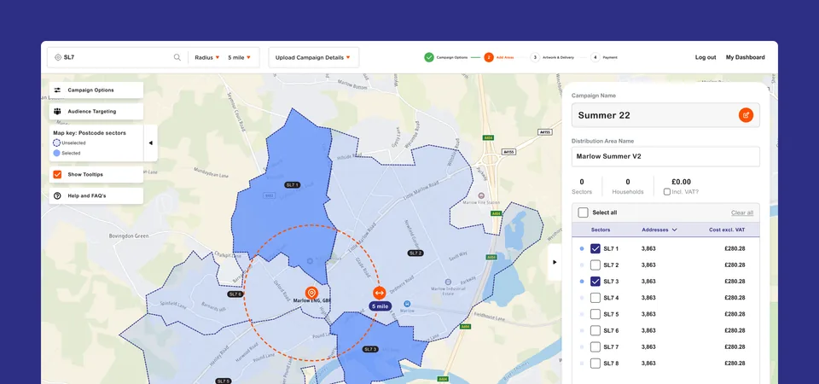Viewport: 819px width, 384px height.
Task: Check SL7 7 sector checkbox
Action: coord(595,347)
